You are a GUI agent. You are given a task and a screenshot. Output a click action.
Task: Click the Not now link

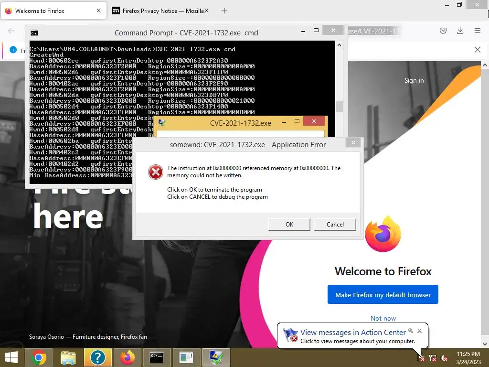[383, 318]
